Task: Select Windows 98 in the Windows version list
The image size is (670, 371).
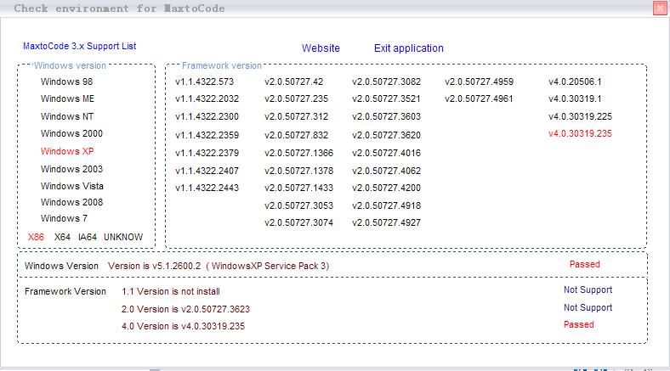Action: tap(66, 82)
